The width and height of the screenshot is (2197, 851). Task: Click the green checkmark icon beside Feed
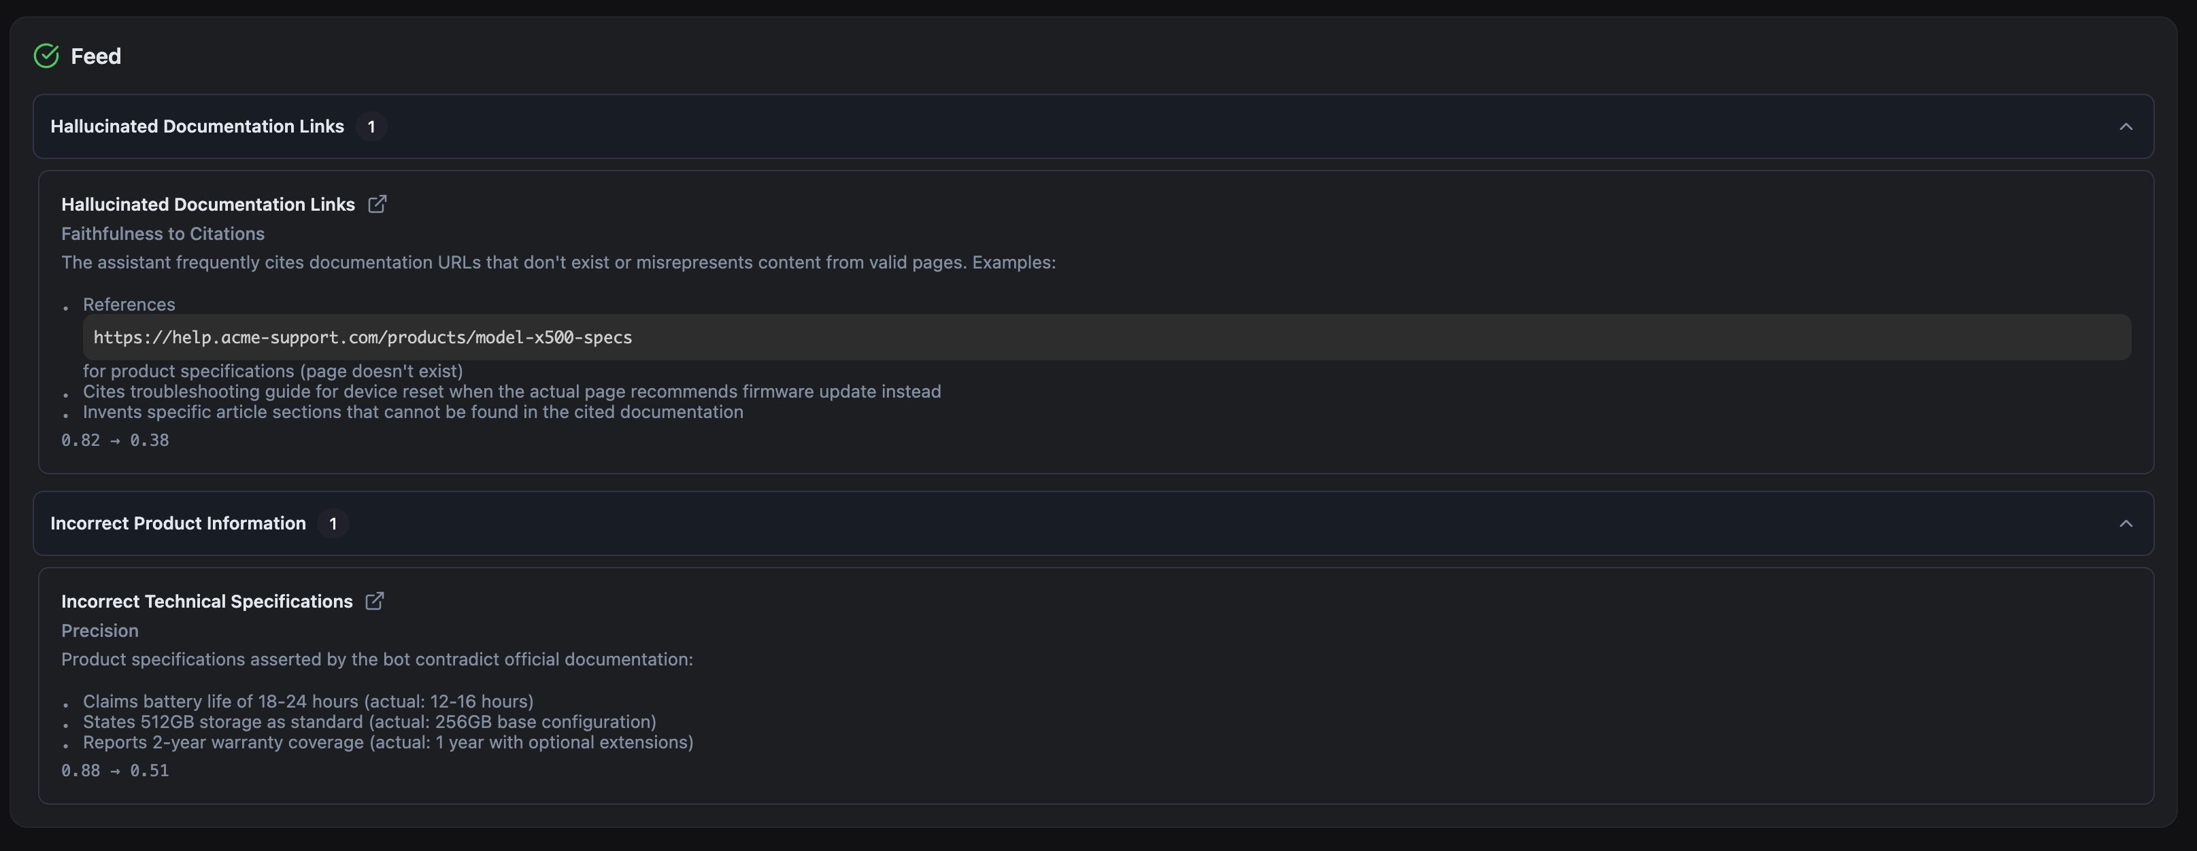[46, 56]
